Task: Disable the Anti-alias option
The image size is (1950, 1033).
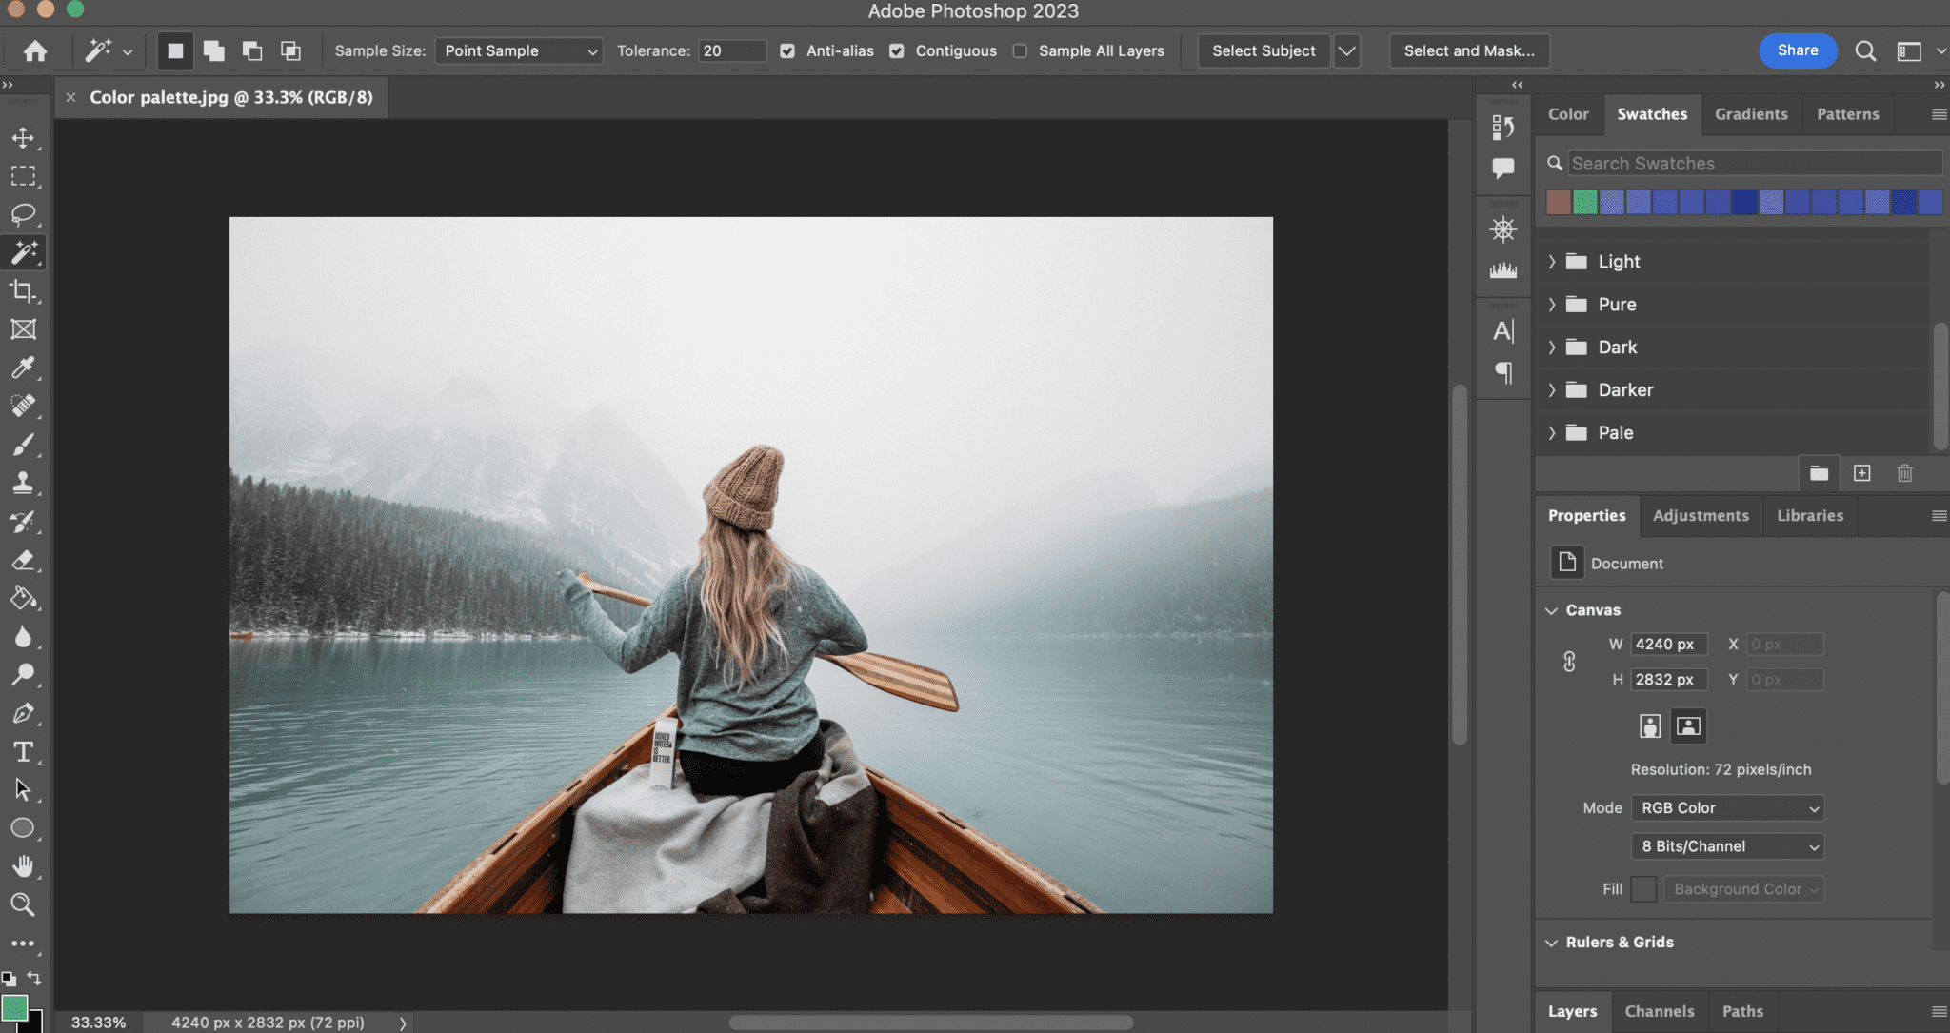Action: tap(786, 50)
